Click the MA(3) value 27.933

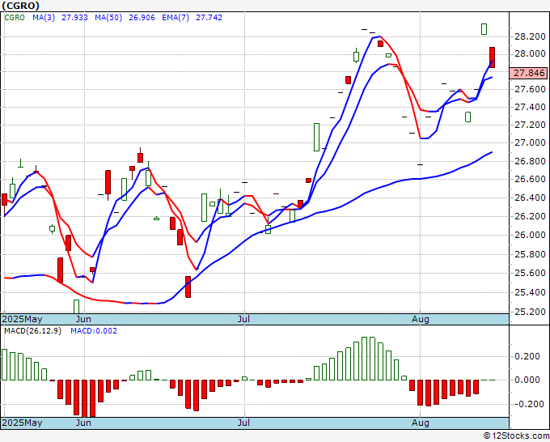pos(74,17)
